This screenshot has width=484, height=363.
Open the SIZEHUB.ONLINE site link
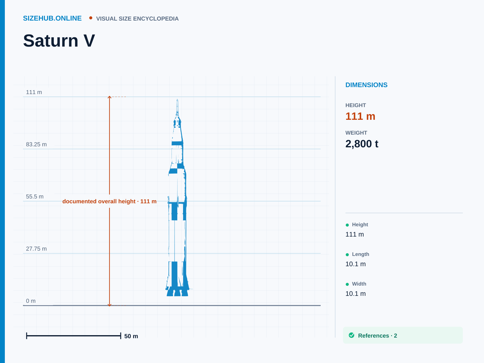52,18
